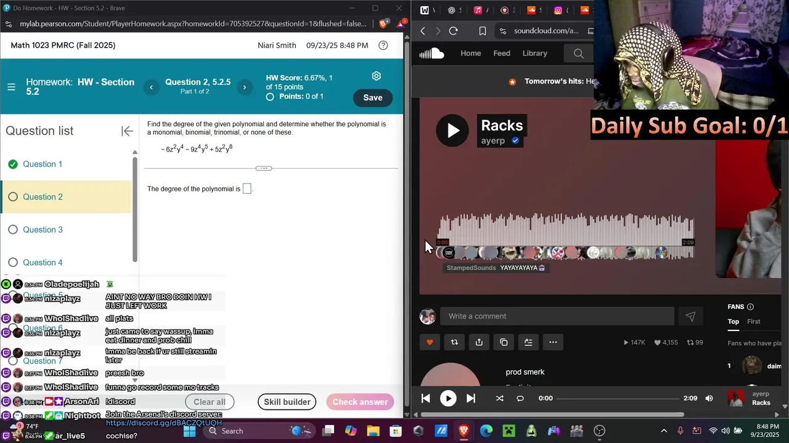Open the Skill builder
The height and width of the screenshot is (443, 789).
pyautogui.click(x=287, y=402)
